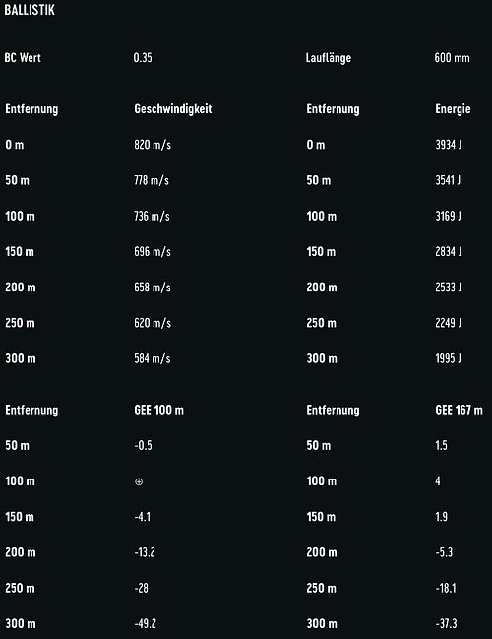Click the BALLISTIK heading

30,10
